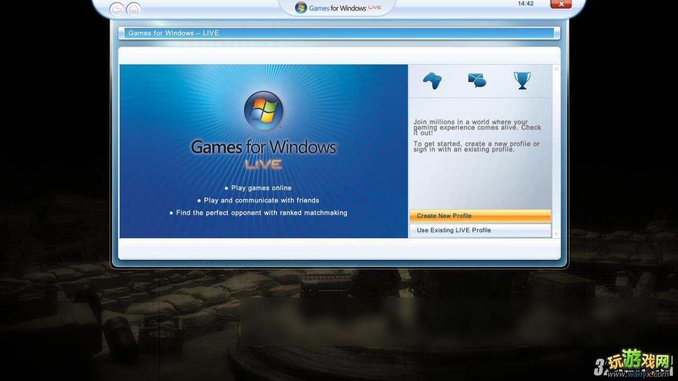Click the 'Games for Windows – LIVE' header bar
678x381 pixels.
(x=339, y=33)
